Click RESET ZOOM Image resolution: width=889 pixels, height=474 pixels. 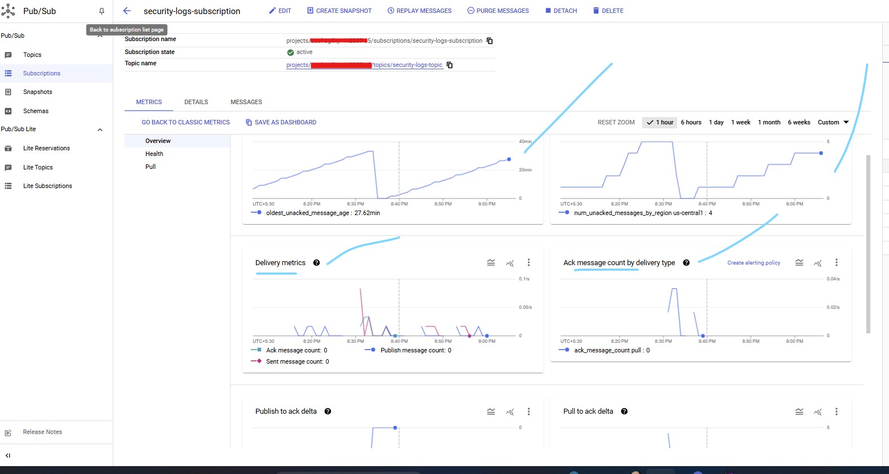[616, 122]
